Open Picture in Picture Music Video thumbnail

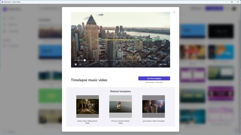pos(121,106)
